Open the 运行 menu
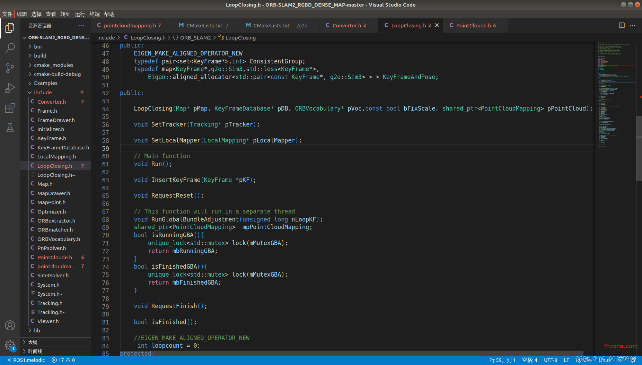The height and width of the screenshot is (365, 642). 80,14
